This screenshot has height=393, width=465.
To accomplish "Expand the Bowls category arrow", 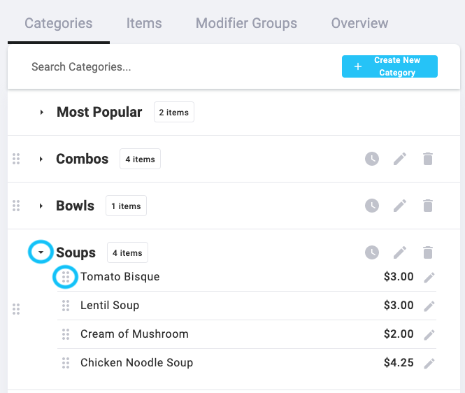I will (41, 206).
